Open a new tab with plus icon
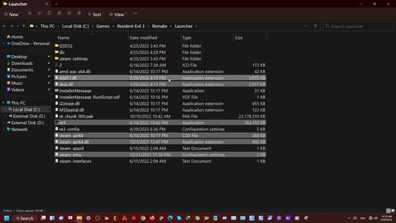This screenshot has height=223, width=396. click(x=56, y=4)
